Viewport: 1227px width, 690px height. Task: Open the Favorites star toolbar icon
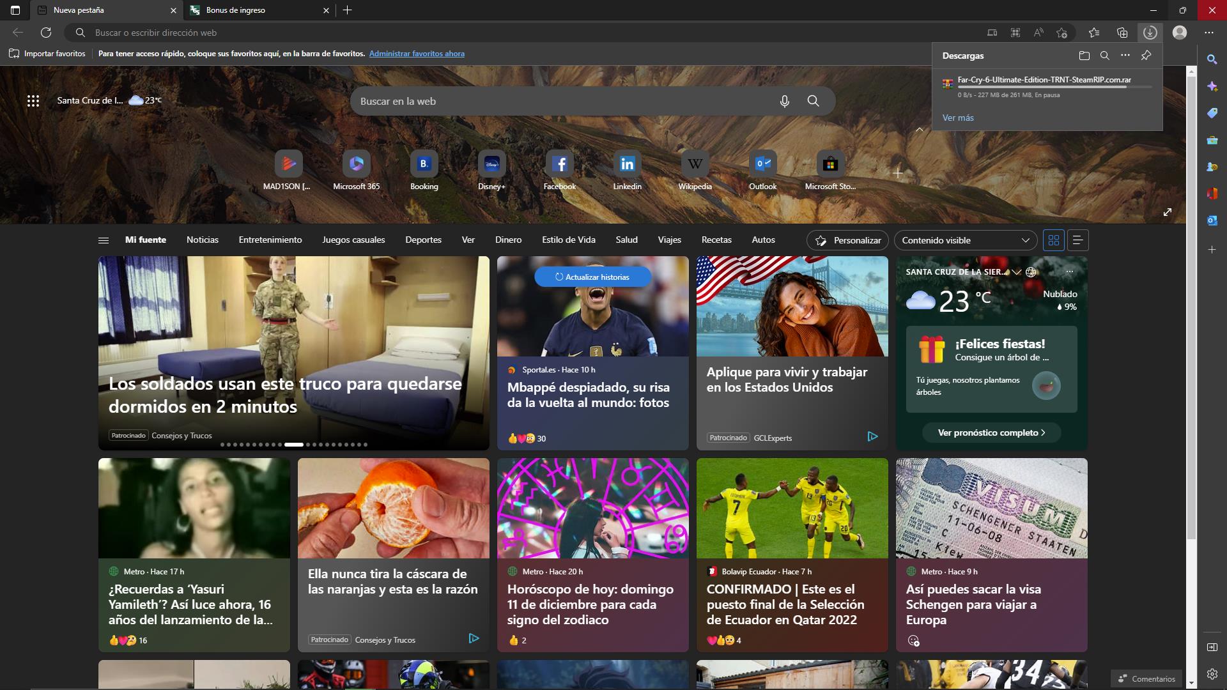1094,33
